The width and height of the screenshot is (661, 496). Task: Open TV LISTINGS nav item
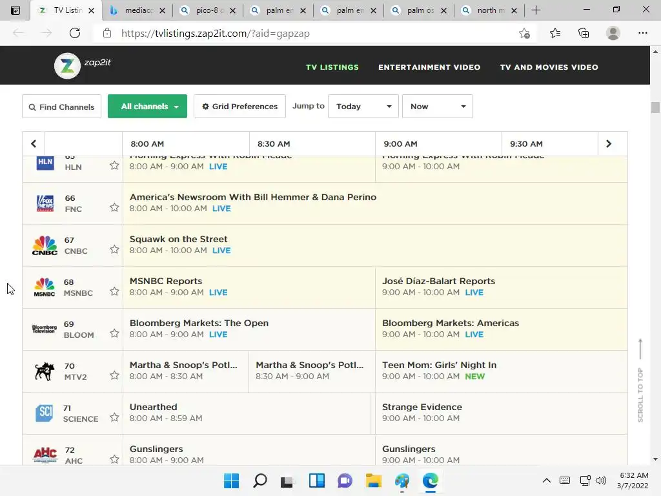click(x=332, y=67)
